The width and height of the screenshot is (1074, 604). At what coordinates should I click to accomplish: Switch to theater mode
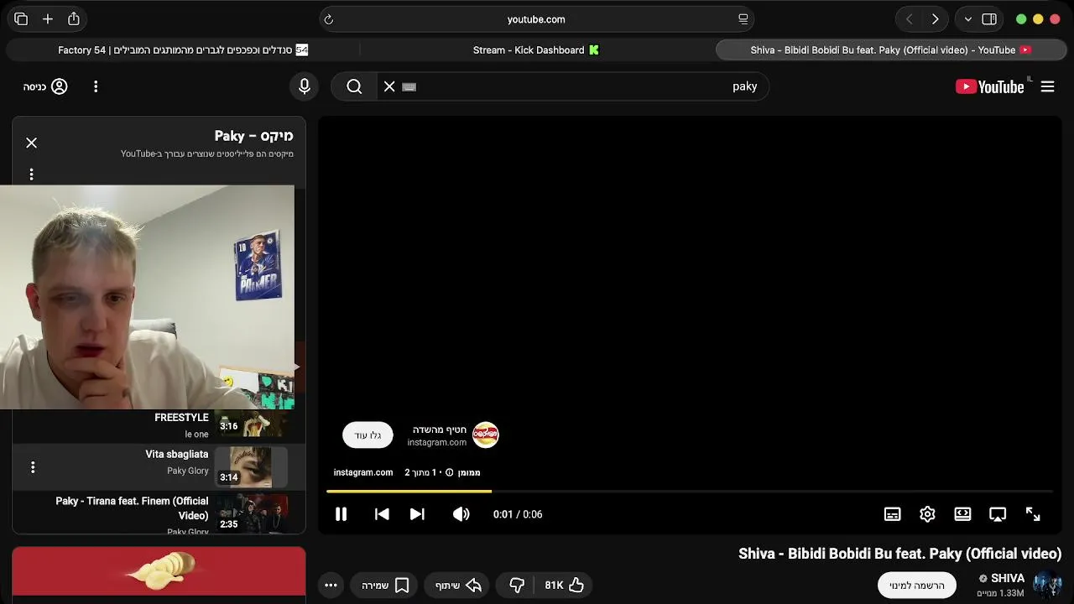click(x=962, y=514)
